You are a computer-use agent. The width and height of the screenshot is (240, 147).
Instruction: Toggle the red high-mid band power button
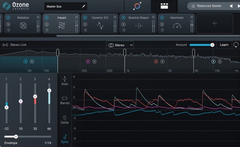[156, 61]
